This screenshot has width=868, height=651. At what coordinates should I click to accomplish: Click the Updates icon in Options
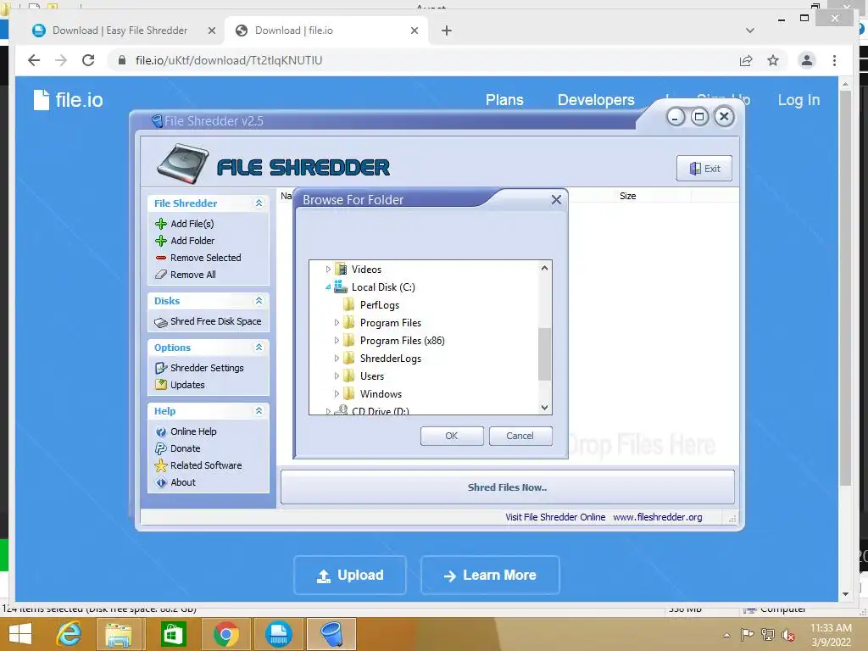pos(160,385)
